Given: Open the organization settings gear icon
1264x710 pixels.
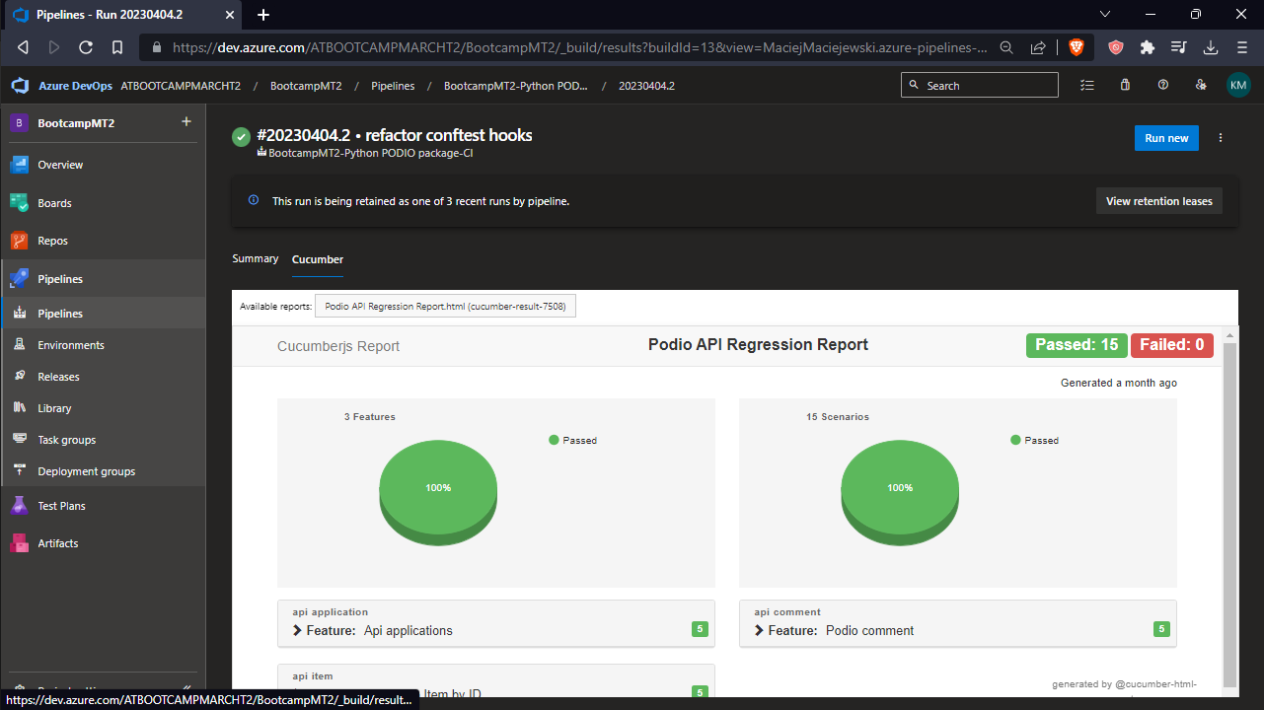Looking at the screenshot, I should [1201, 85].
